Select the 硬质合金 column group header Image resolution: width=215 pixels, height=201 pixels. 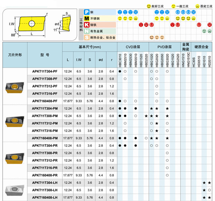202,47
